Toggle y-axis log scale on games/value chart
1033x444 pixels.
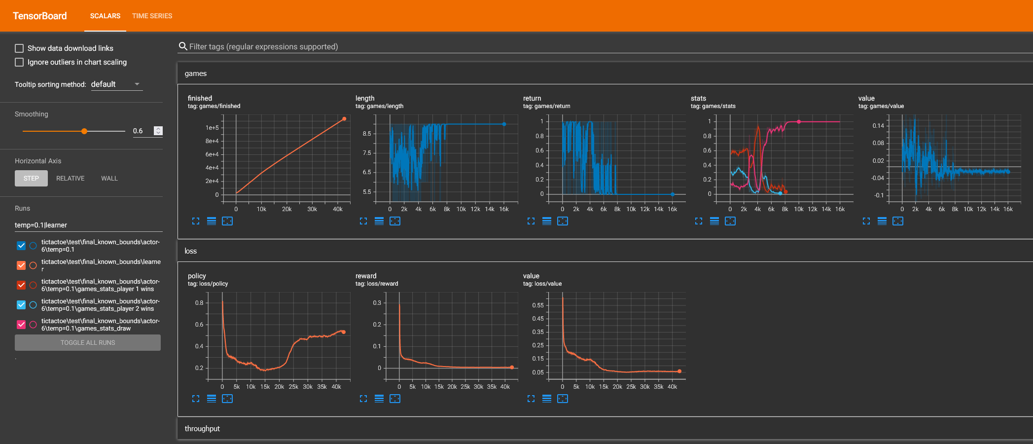tap(882, 221)
